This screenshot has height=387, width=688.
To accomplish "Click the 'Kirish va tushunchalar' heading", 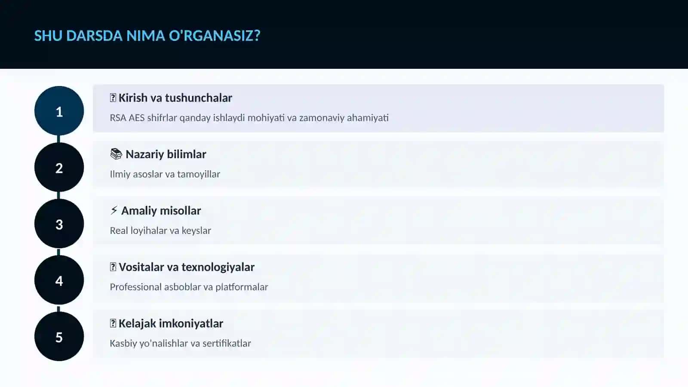I will 175,98.
